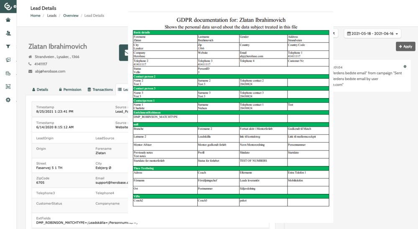Image resolution: width=418 pixels, height=229 pixels.
Task: Click the Theo Testbolag section header
Action: [231, 168]
